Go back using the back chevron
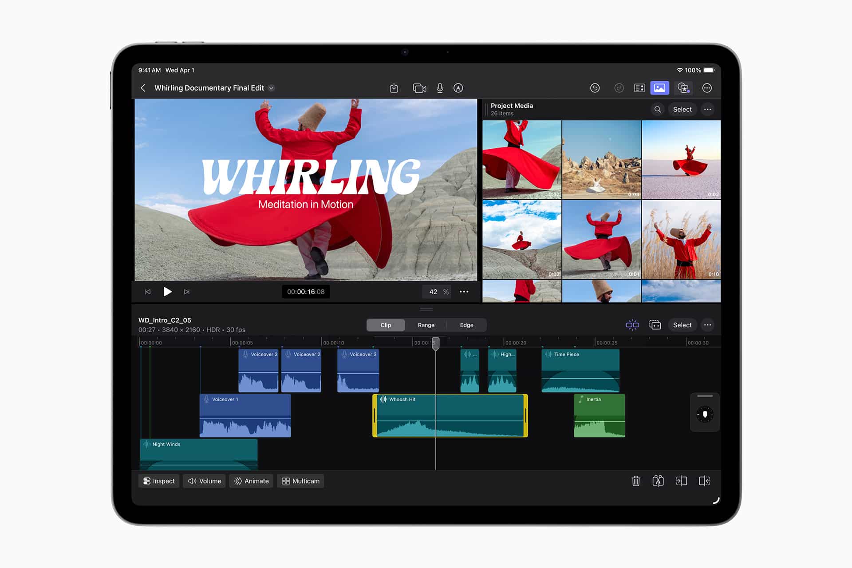Viewport: 852px width, 568px height. [x=143, y=88]
